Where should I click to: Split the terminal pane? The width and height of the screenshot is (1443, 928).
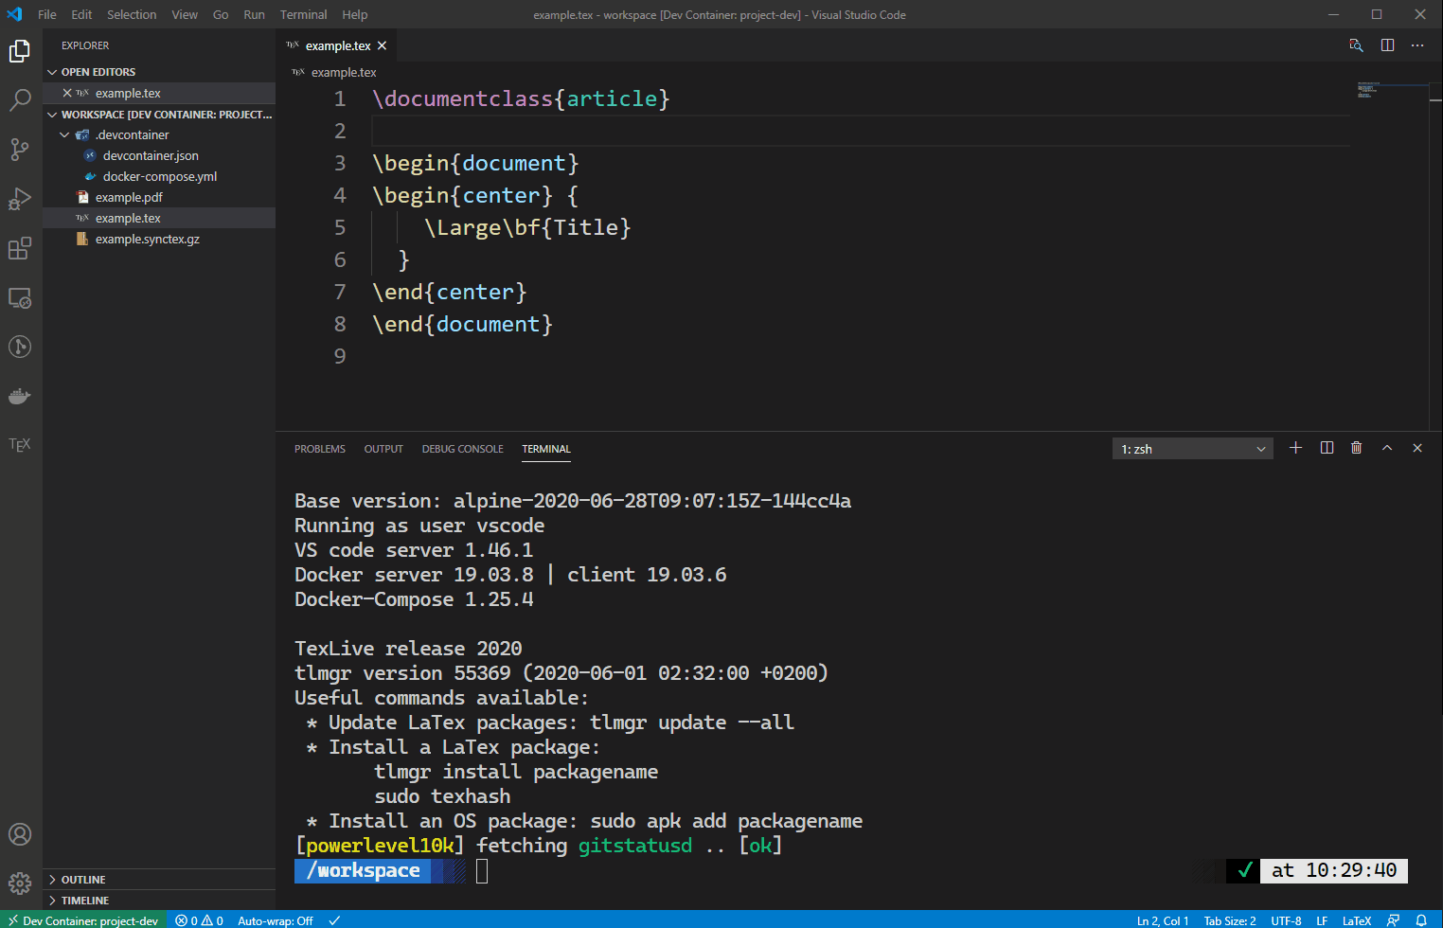1327,448
